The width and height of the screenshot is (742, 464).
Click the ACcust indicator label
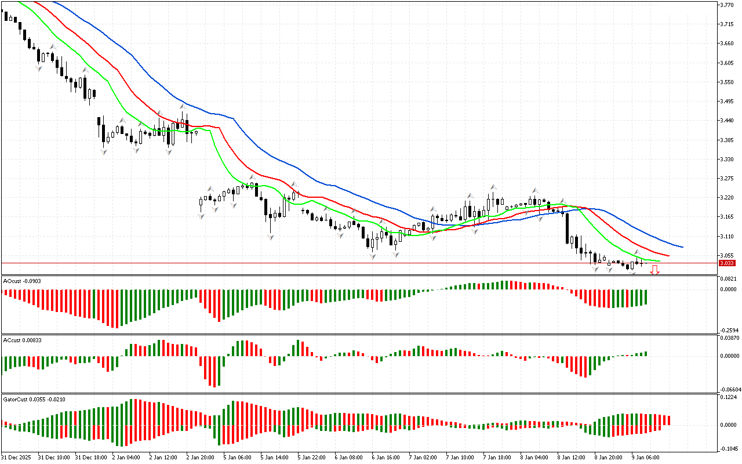coord(20,339)
